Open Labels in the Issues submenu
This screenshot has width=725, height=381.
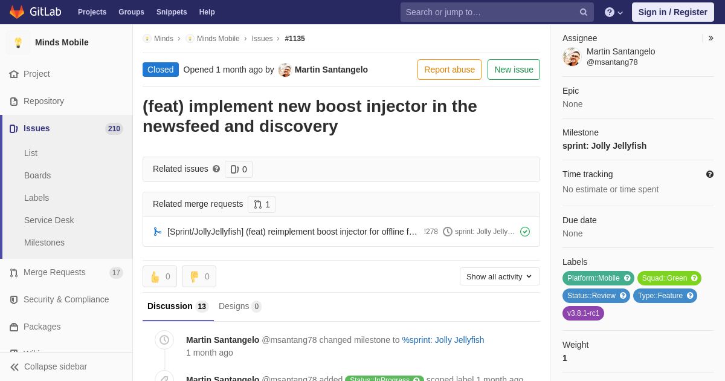[x=36, y=198]
